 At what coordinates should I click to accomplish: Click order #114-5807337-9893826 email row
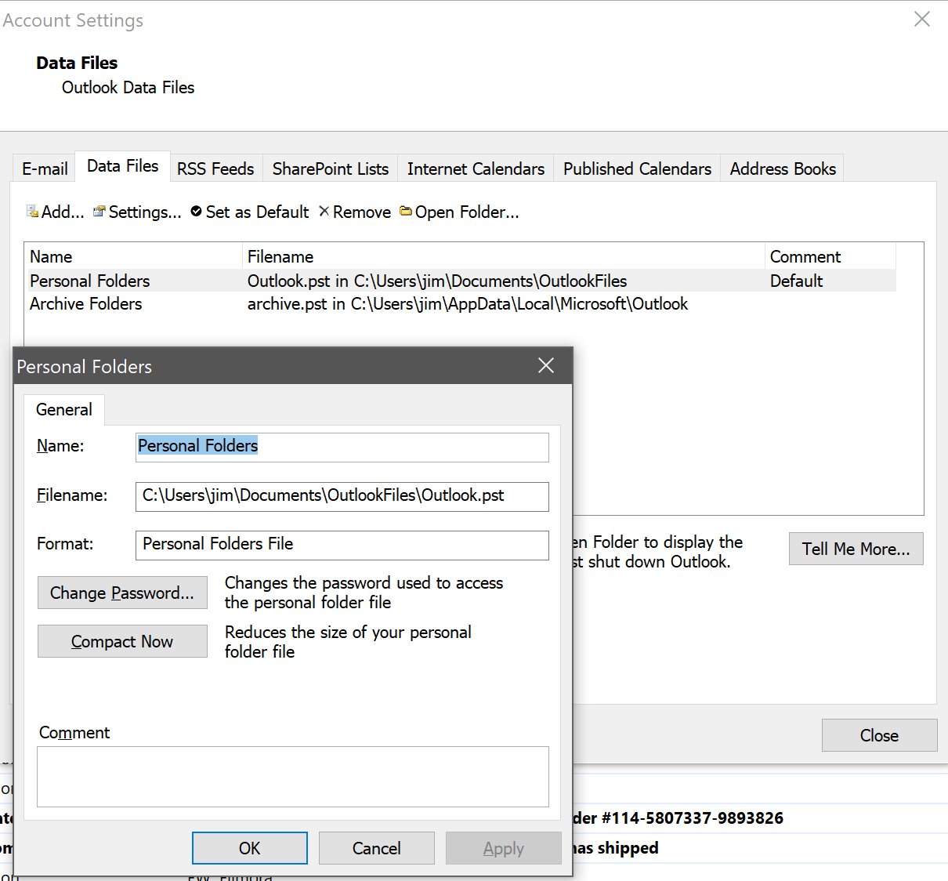(678, 818)
